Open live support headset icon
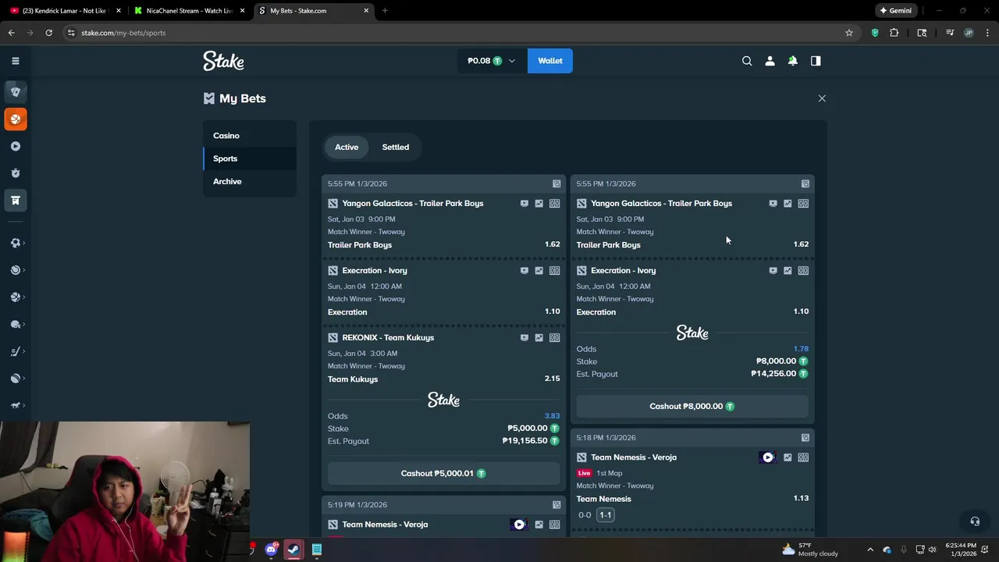 pyautogui.click(x=974, y=521)
